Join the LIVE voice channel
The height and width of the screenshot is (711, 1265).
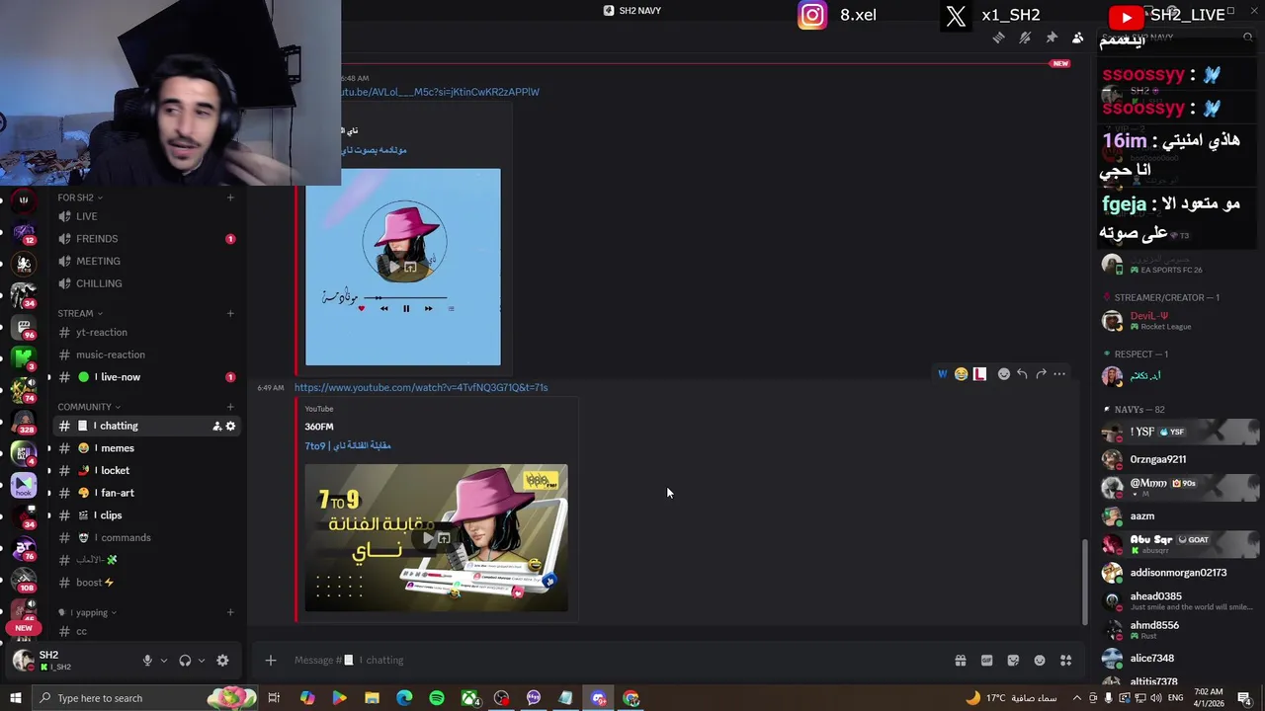[146, 216]
